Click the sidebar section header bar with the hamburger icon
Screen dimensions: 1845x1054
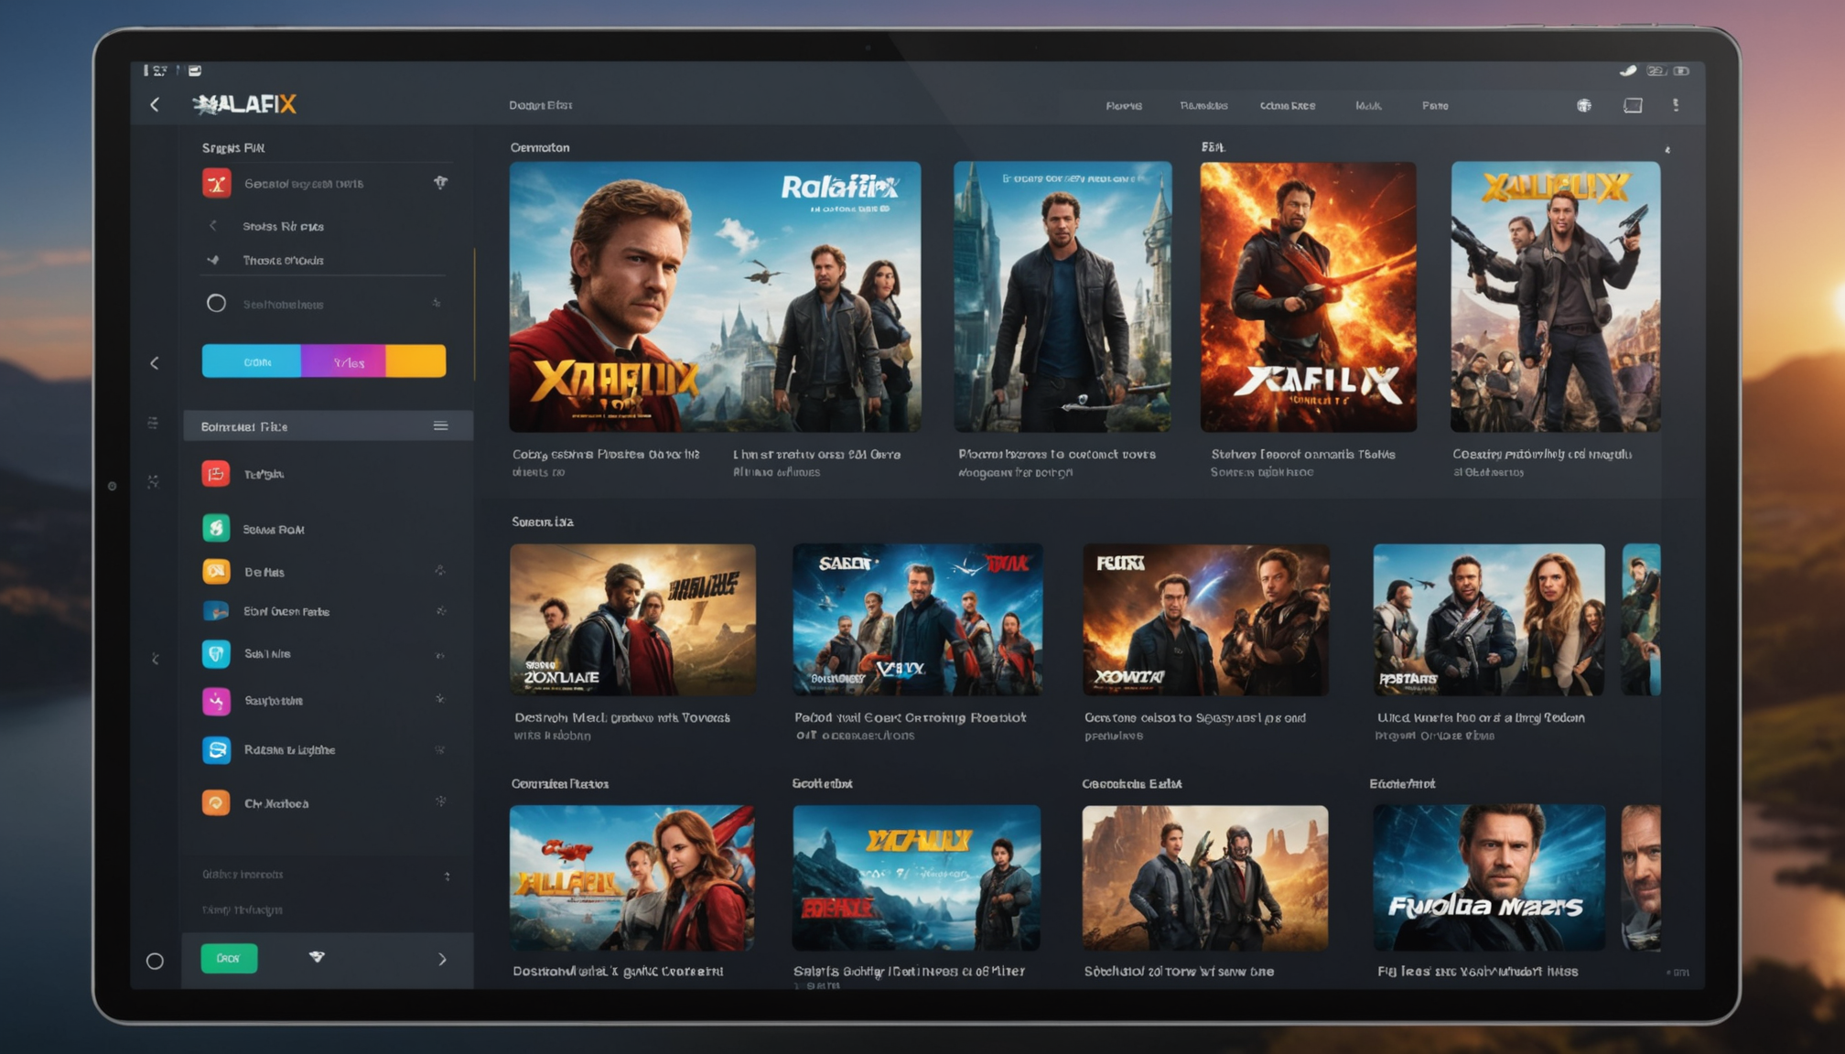(328, 425)
